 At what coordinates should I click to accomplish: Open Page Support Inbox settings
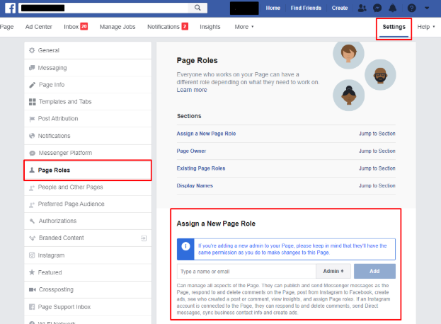click(x=88, y=307)
